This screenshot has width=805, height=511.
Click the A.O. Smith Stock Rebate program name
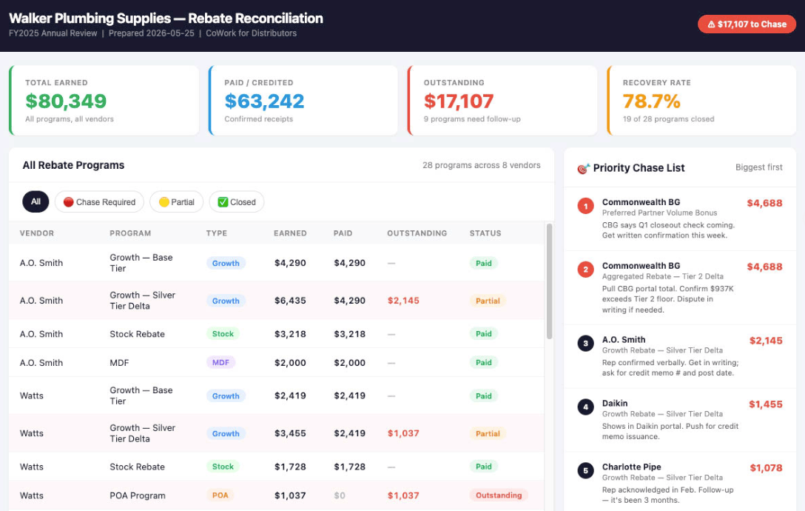(x=137, y=334)
